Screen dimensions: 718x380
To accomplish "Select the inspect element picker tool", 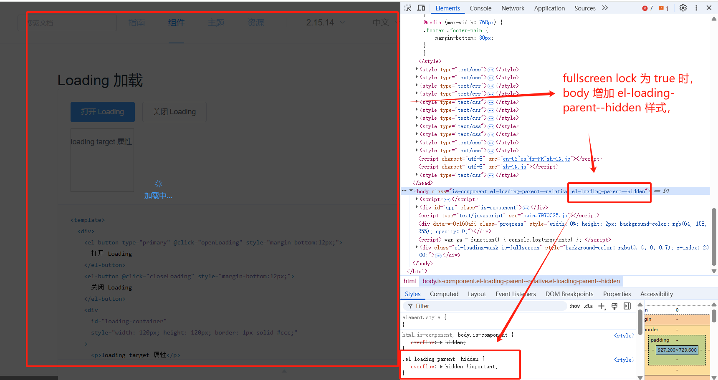I will coord(407,8).
